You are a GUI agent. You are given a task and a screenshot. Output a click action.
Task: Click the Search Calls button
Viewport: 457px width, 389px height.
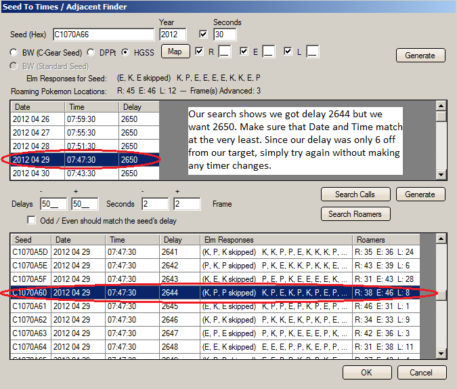(x=355, y=194)
